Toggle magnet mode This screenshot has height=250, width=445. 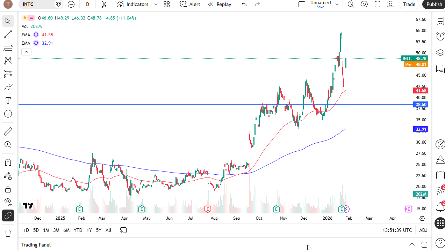pos(8,162)
